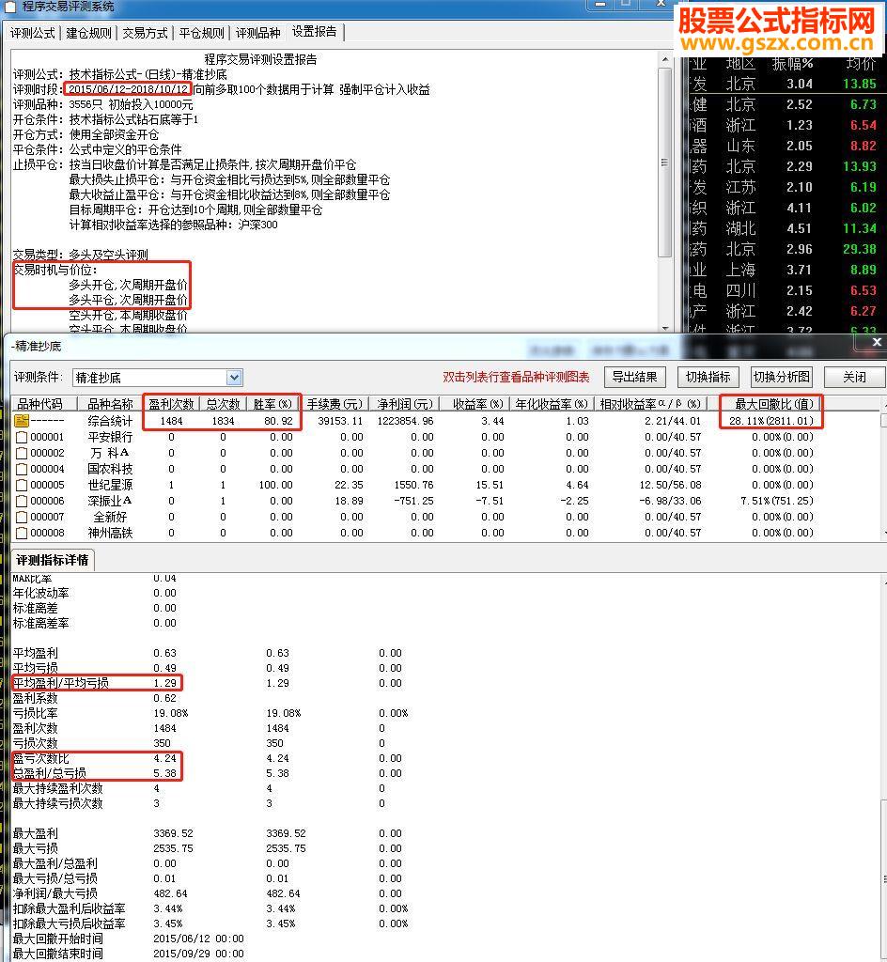The image size is (887, 962).
Task: Click the settings report scrollbar thumb
Action: [x=665, y=162]
